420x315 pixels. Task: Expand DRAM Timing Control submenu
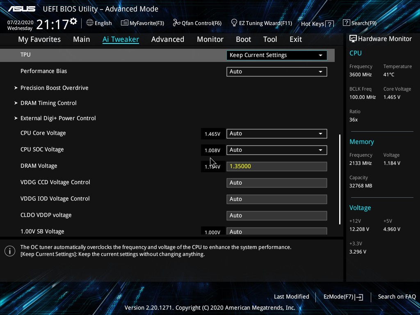[x=48, y=103]
